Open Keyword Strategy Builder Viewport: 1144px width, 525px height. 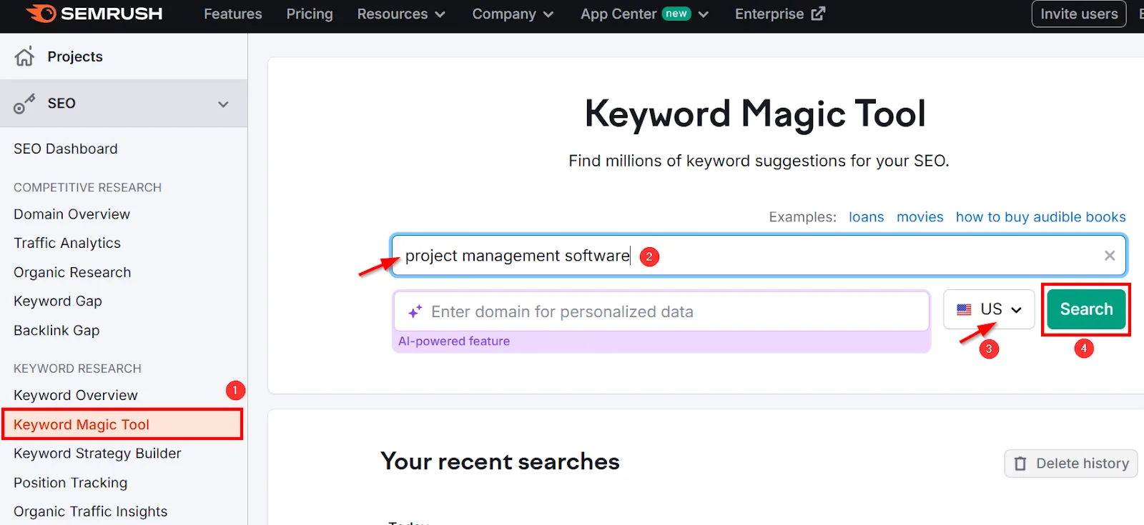[97, 454]
